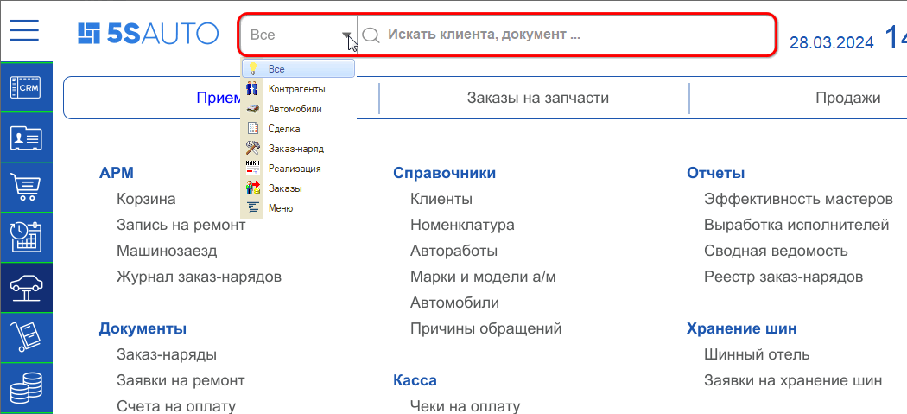Open Шинный отель
The height and width of the screenshot is (414, 907).
pos(757,354)
